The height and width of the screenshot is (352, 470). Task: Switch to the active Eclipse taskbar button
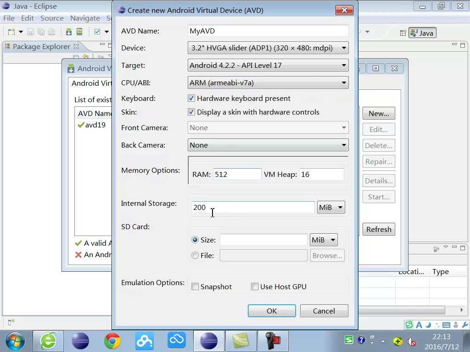(209, 341)
